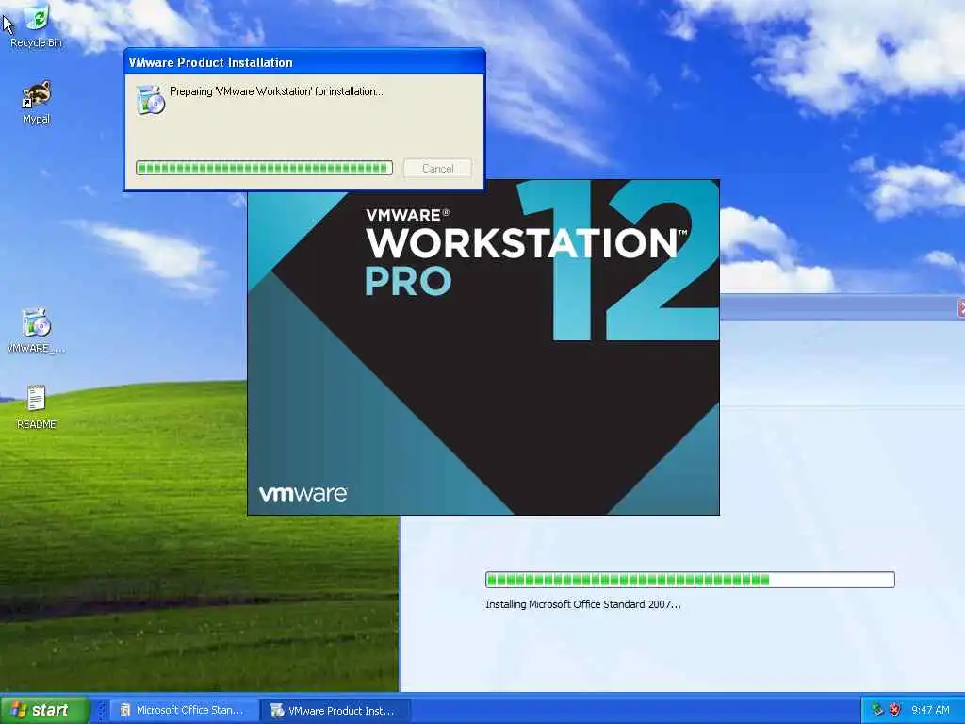Select the Mypal browser shortcut icon
The image size is (965, 724).
37,102
